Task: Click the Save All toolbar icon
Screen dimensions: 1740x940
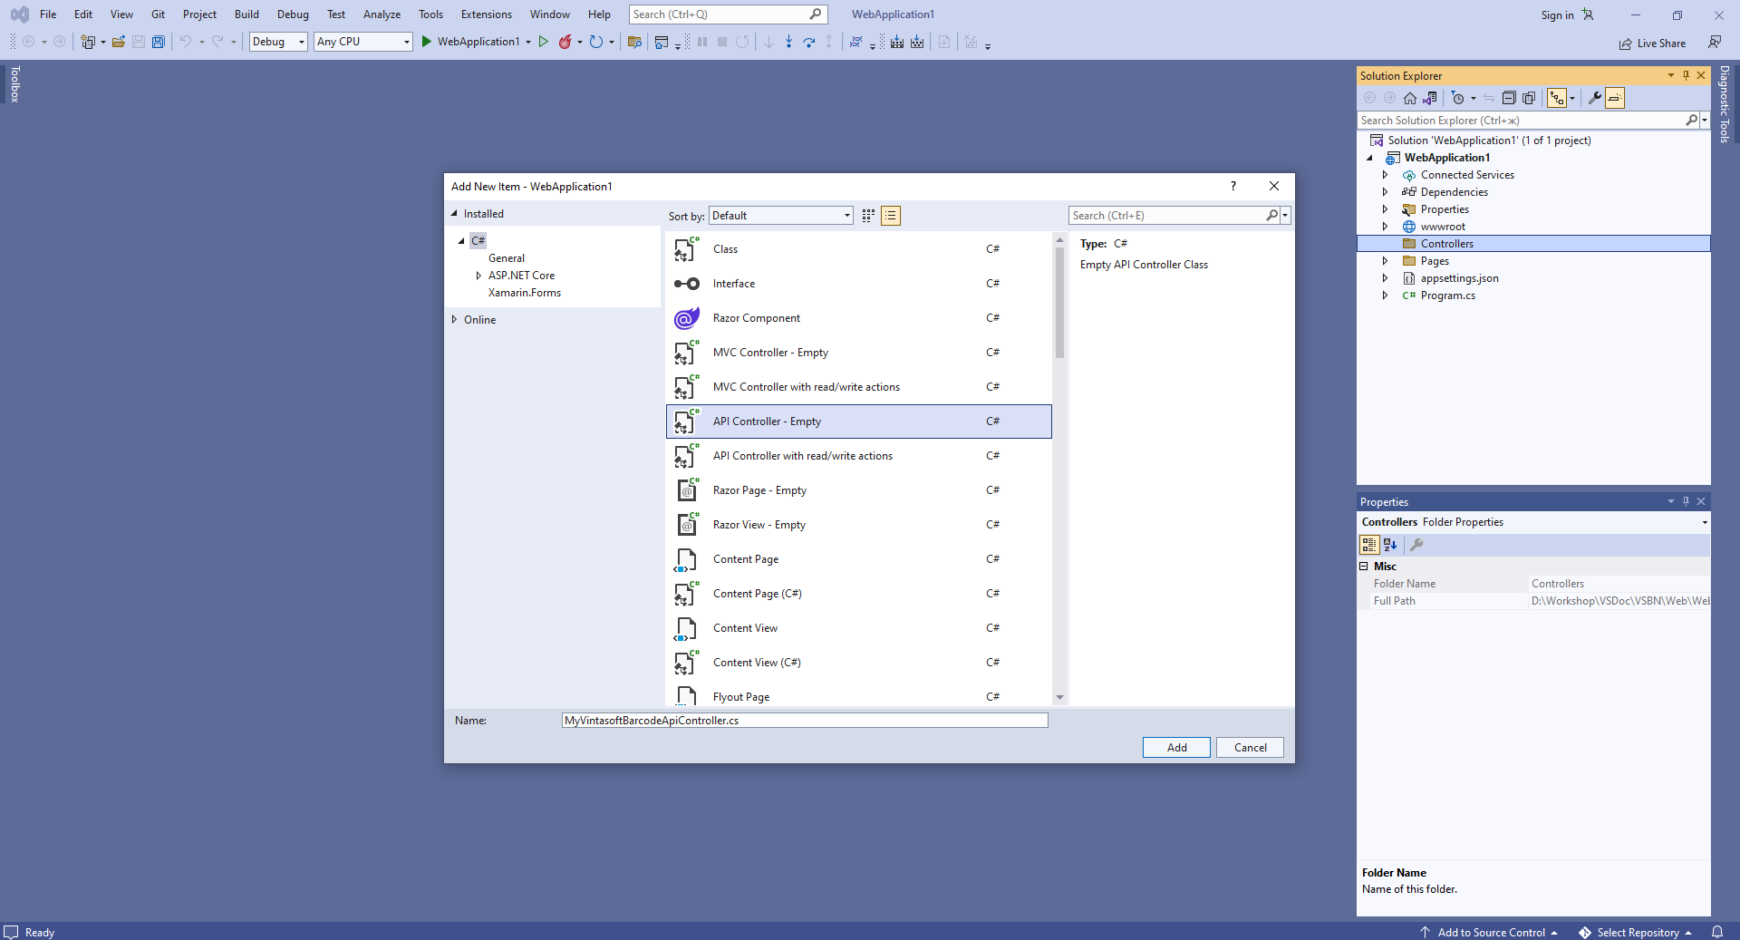Action: click(159, 42)
